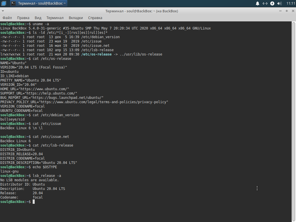Click the 'Codename: focal' line
The height and width of the screenshot is (222, 296).
click(21, 198)
